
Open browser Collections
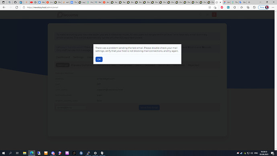248,7
